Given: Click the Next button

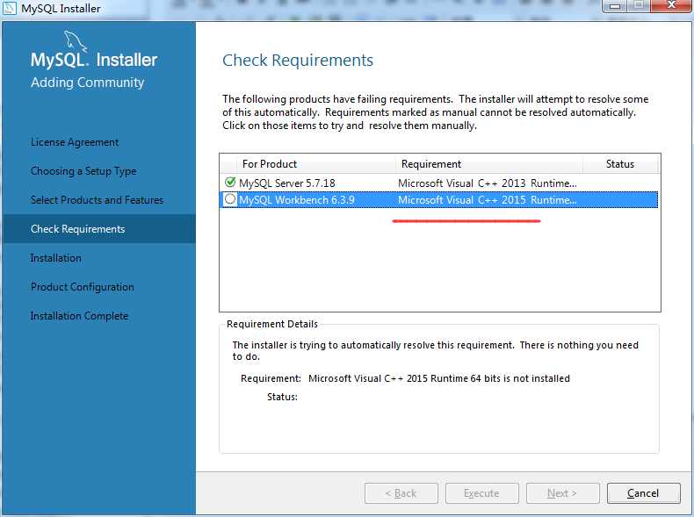Looking at the screenshot, I should 562,493.
